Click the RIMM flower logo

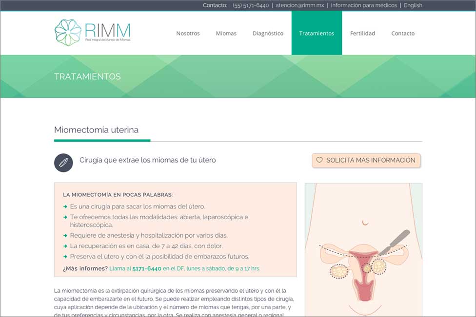(92, 33)
